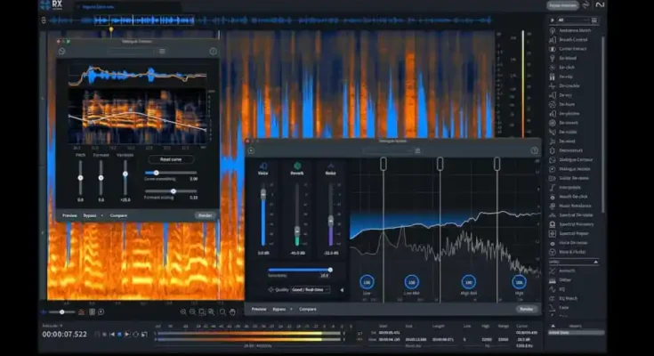Click the Reverb icon in Dialogue Isolate
This screenshot has width=654, height=356.
coord(297,166)
